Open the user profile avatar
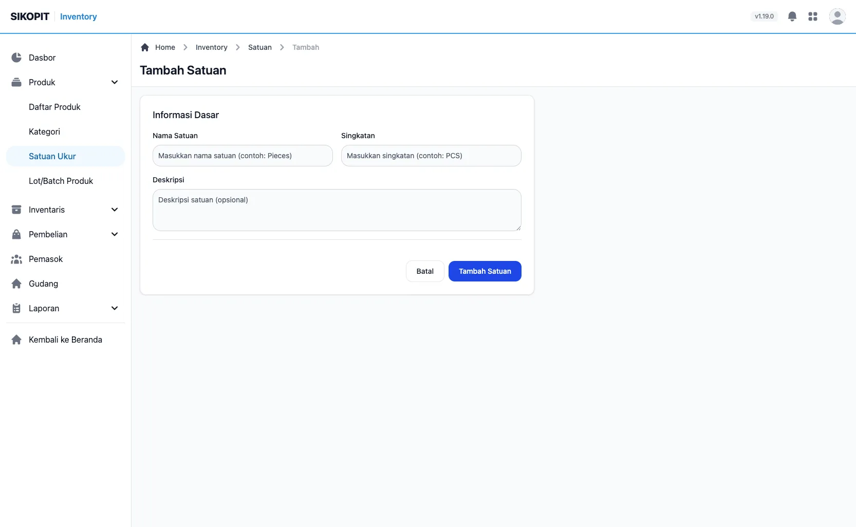Screen dimensions: 856x527 838,16
